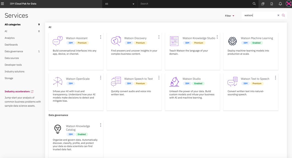Select the Developer tools category
The height and width of the screenshot is (158, 292).
pyautogui.click(x=13, y=65)
